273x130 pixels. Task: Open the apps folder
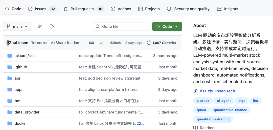point(19,90)
